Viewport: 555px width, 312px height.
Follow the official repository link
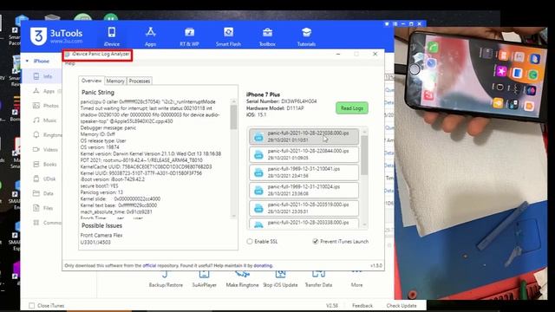[x=149, y=265]
